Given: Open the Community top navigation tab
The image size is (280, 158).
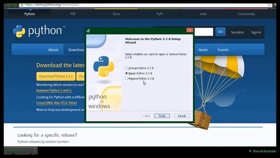Looking at the screenshot, I should coord(246,14).
